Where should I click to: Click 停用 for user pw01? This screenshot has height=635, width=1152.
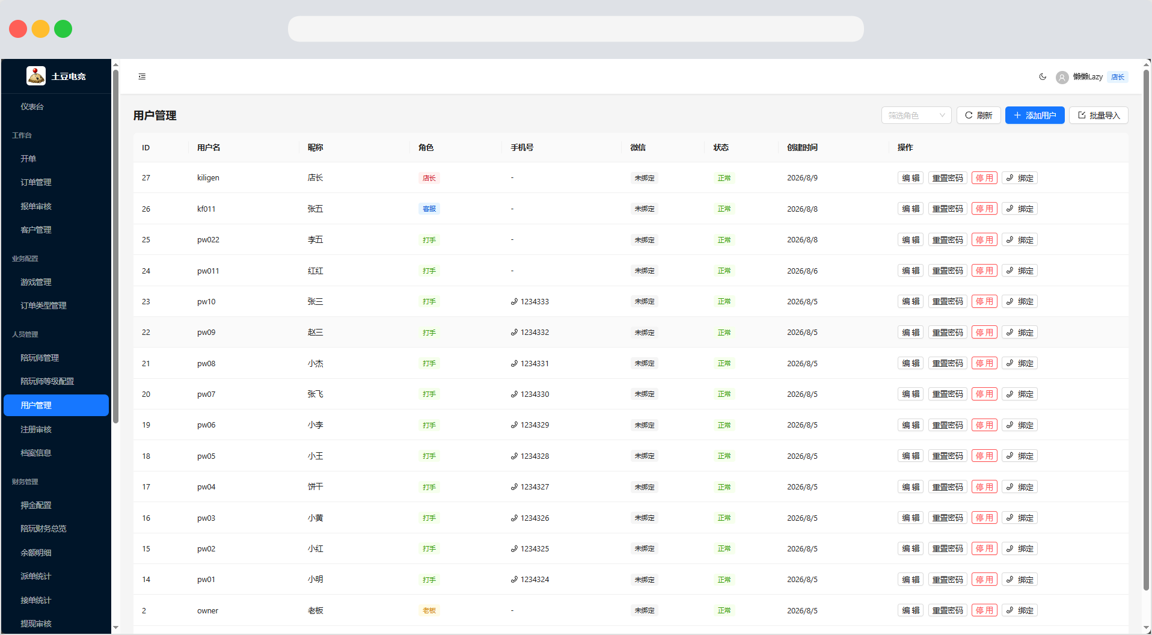pyautogui.click(x=984, y=580)
